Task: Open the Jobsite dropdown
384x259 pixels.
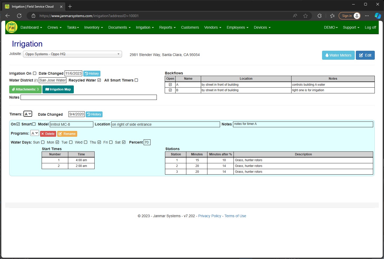Action: (x=72, y=54)
